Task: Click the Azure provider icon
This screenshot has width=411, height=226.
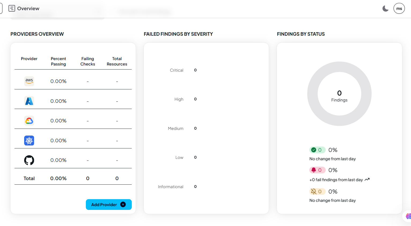Action: point(29,101)
